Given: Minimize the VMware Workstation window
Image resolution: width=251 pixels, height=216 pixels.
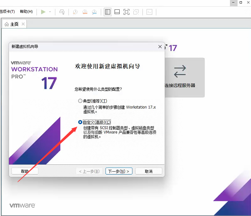Looking at the screenshot, I should (x=234, y=2).
